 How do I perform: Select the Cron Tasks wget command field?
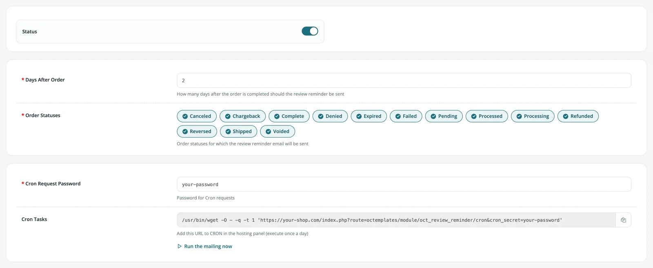[396, 220]
